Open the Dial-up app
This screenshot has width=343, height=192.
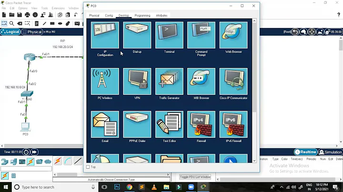point(137,35)
